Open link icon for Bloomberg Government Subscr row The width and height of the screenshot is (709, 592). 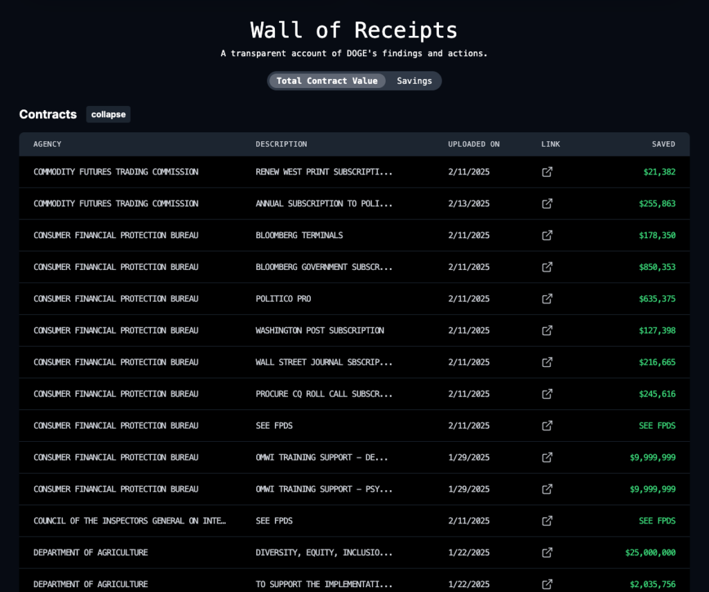[547, 267]
